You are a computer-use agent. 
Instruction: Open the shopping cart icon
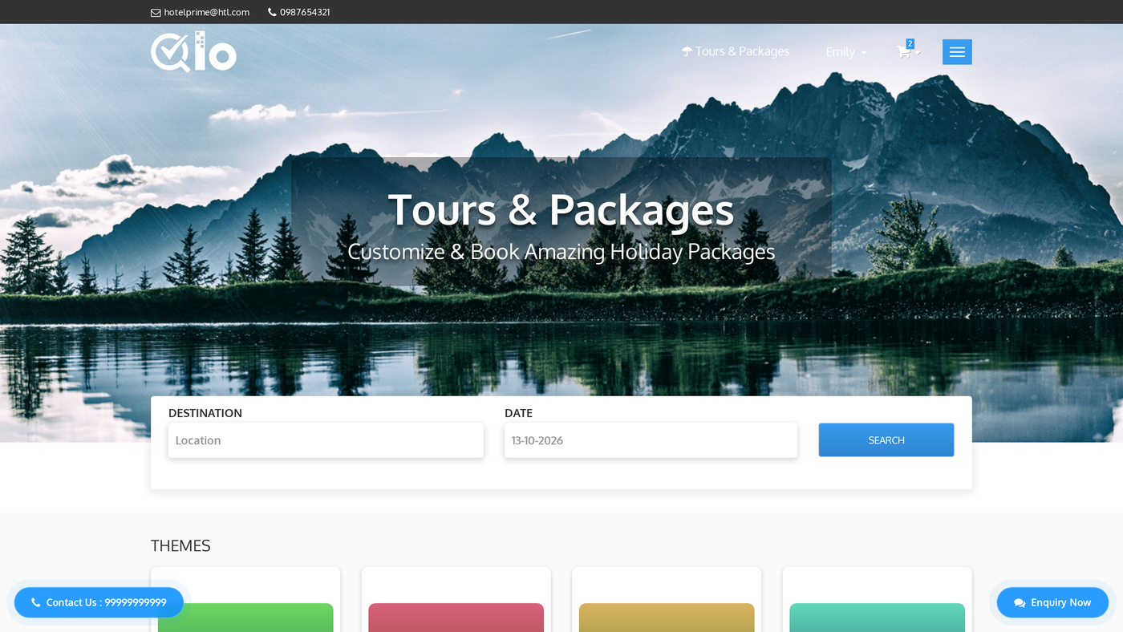click(904, 52)
